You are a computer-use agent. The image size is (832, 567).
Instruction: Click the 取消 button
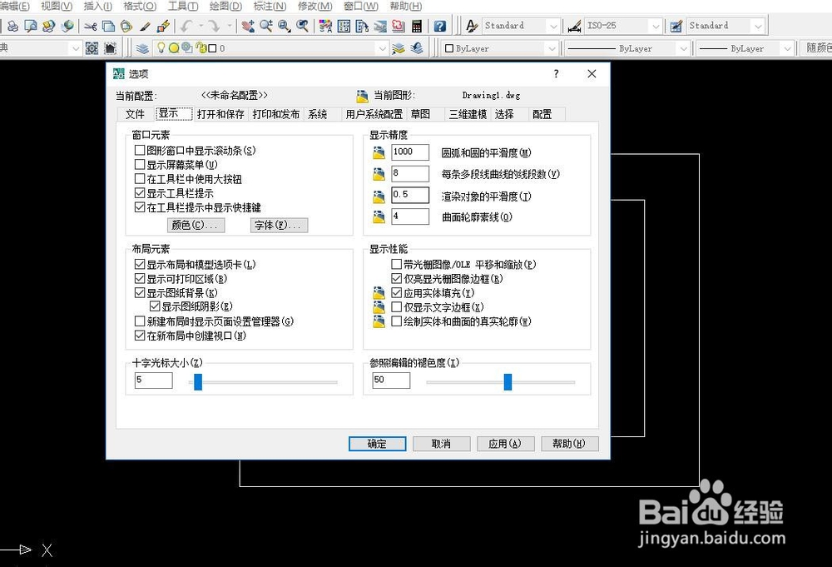(x=442, y=444)
